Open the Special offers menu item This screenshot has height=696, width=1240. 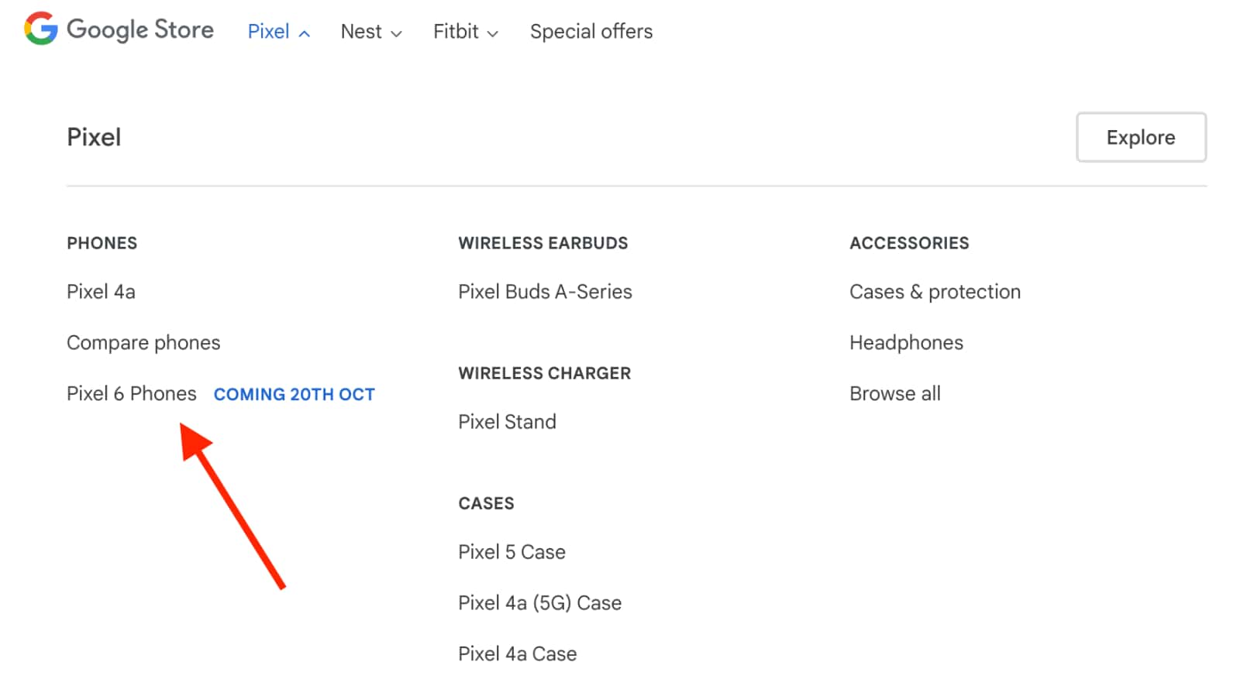(591, 32)
